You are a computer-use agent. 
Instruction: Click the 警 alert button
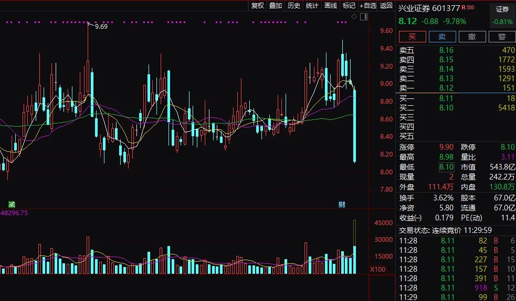502,37
